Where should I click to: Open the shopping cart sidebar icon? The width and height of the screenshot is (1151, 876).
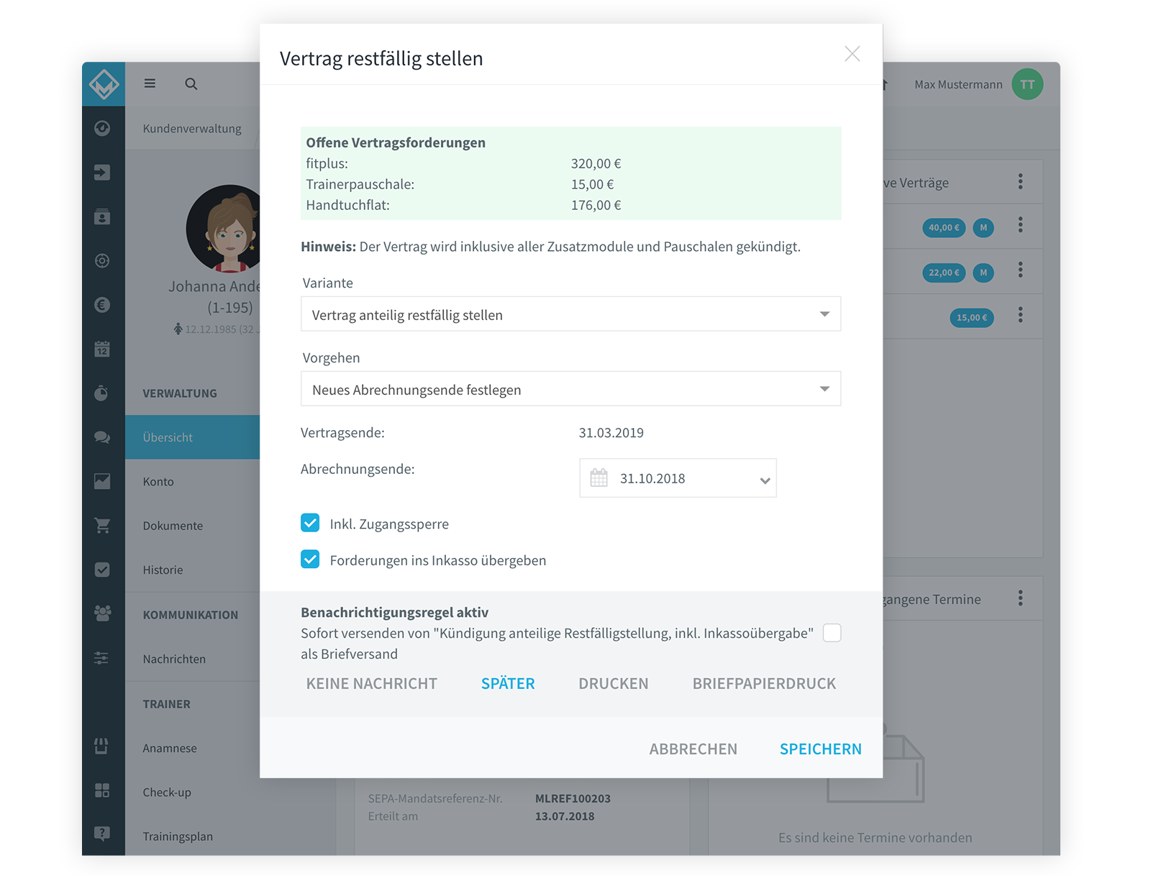click(x=102, y=526)
